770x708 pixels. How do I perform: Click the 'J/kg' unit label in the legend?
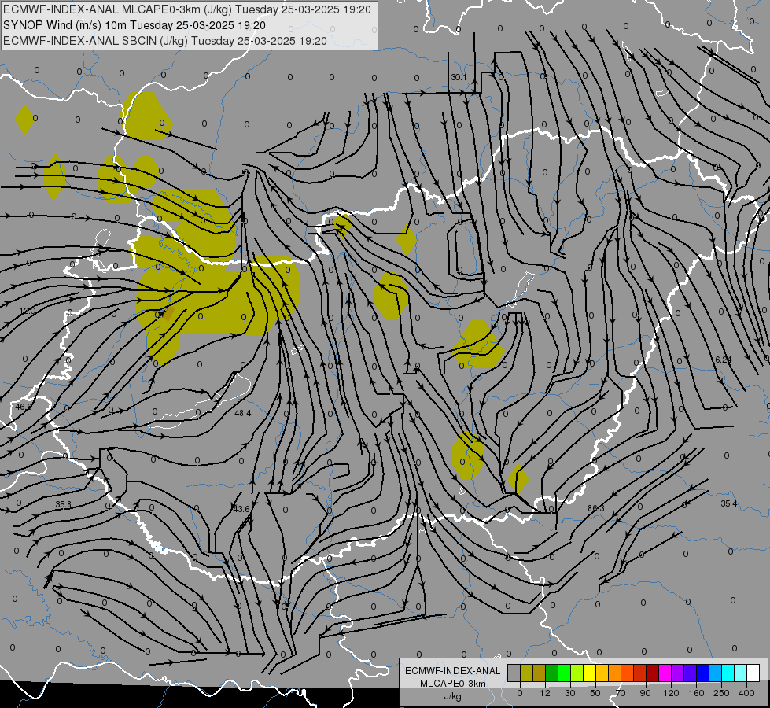[453, 695]
